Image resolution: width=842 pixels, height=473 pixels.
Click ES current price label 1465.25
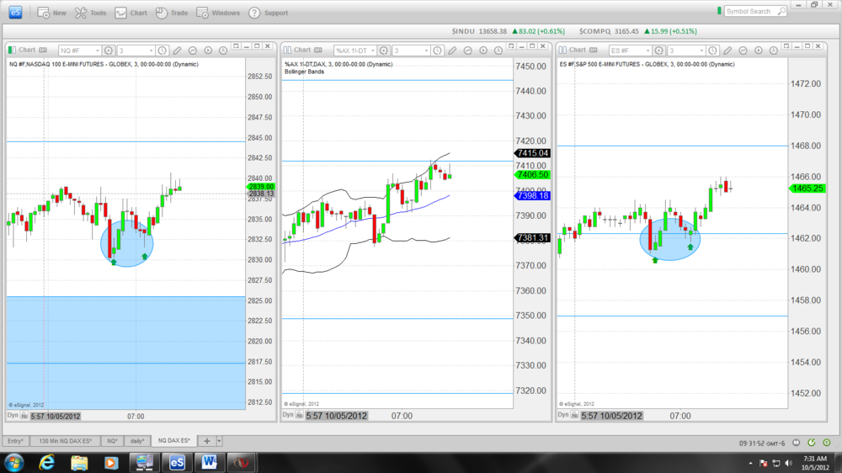(807, 189)
